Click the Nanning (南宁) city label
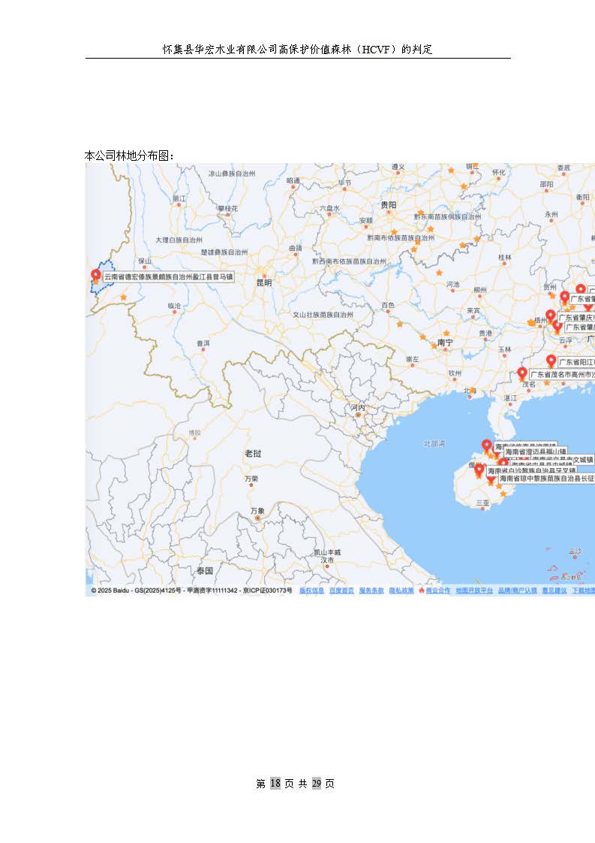This screenshot has height=843, width=595. [446, 343]
